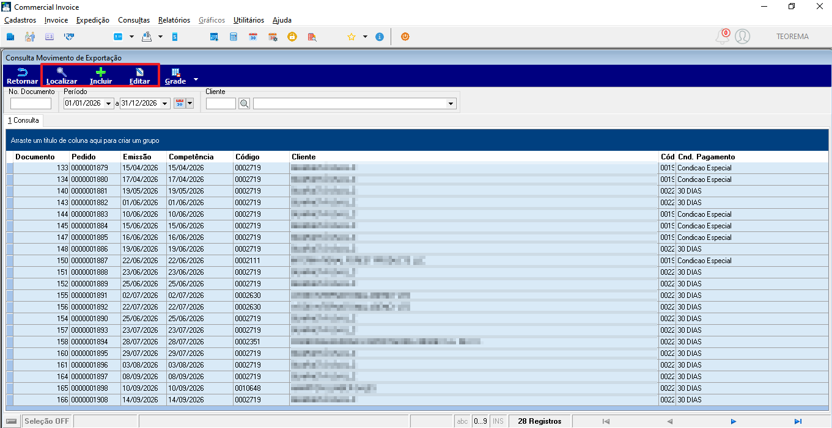Click Incluir to add a new record
This screenshot has width=832, height=428.
point(101,76)
